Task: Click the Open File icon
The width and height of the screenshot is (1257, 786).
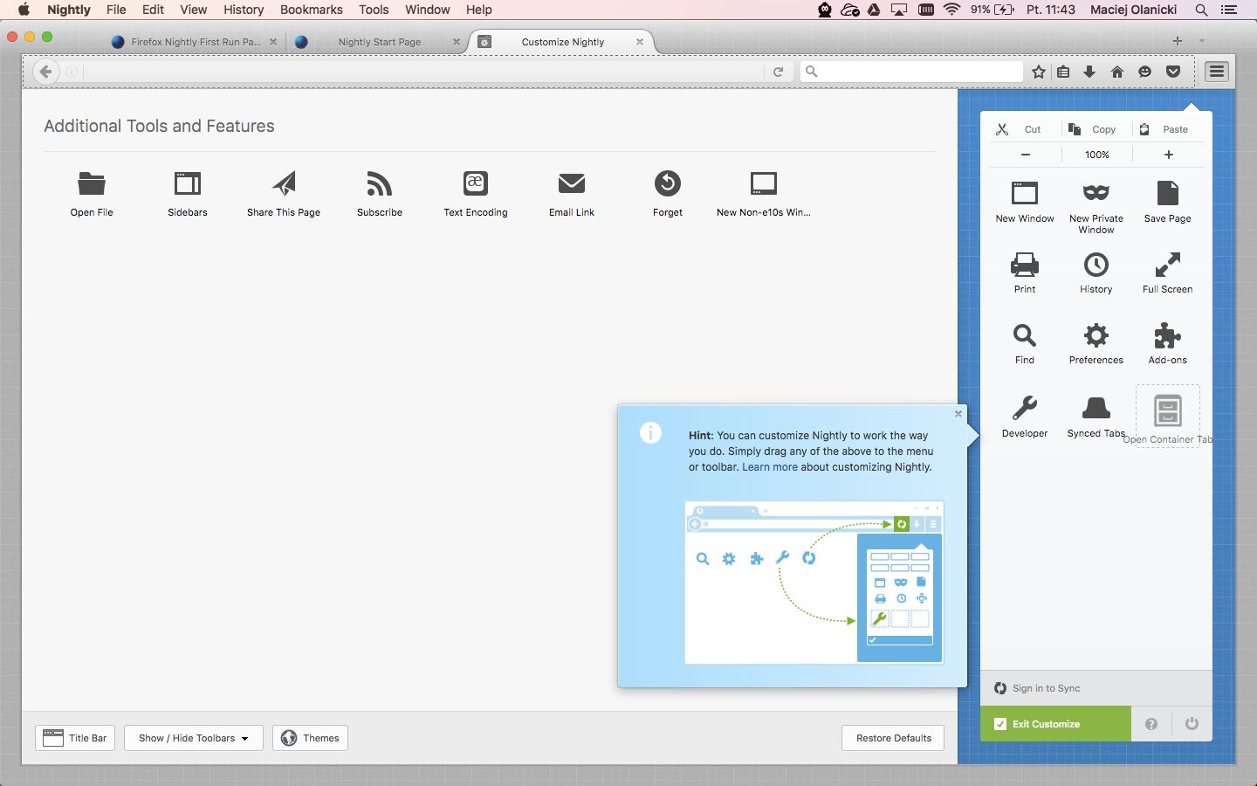Action: coord(92,183)
